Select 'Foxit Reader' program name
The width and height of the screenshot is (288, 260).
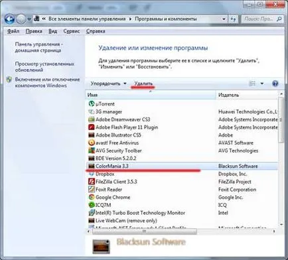pos(109,190)
